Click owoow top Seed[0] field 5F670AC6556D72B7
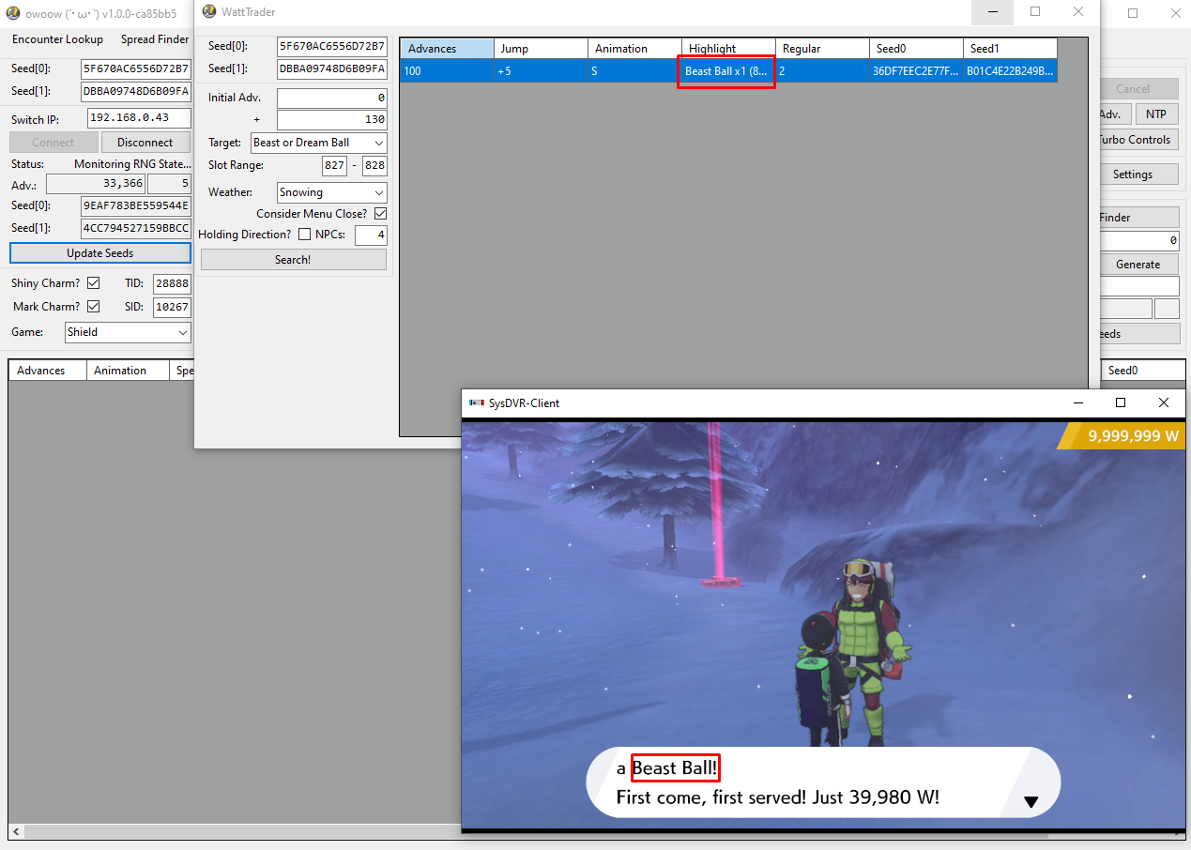 [136, 69]
